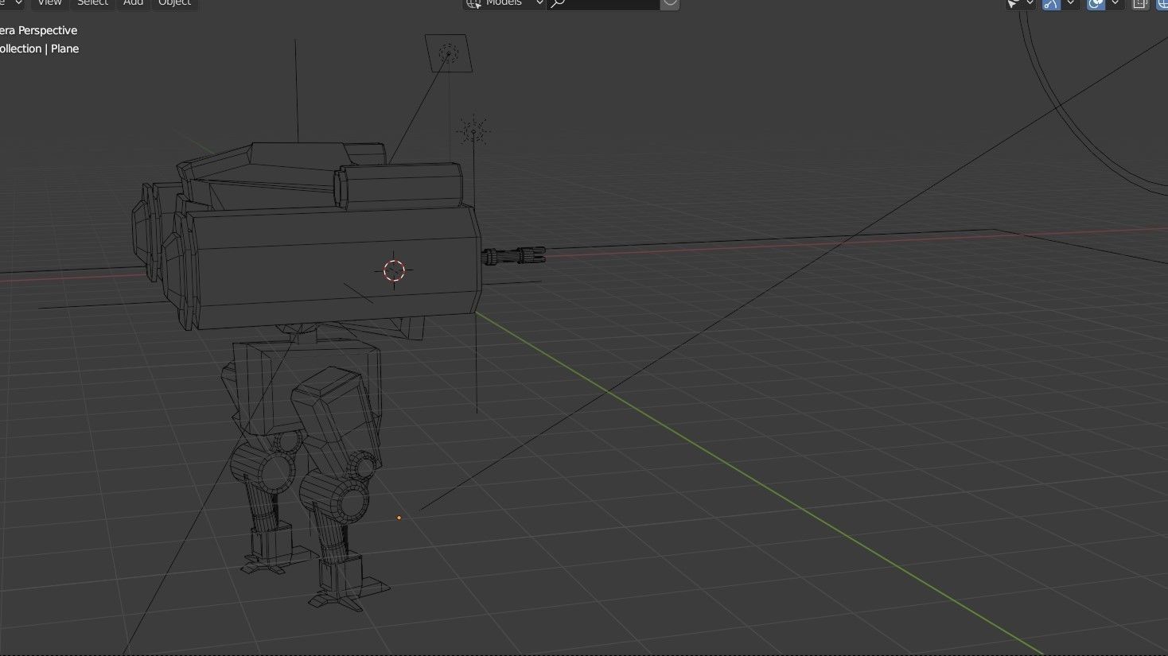Open the View menu in the viewport header

click(49, 3)
